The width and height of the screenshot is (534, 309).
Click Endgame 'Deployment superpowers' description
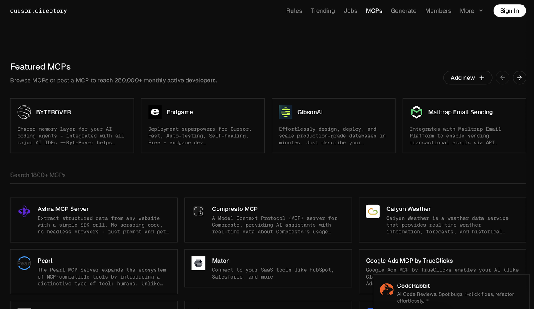pos(200,136)
